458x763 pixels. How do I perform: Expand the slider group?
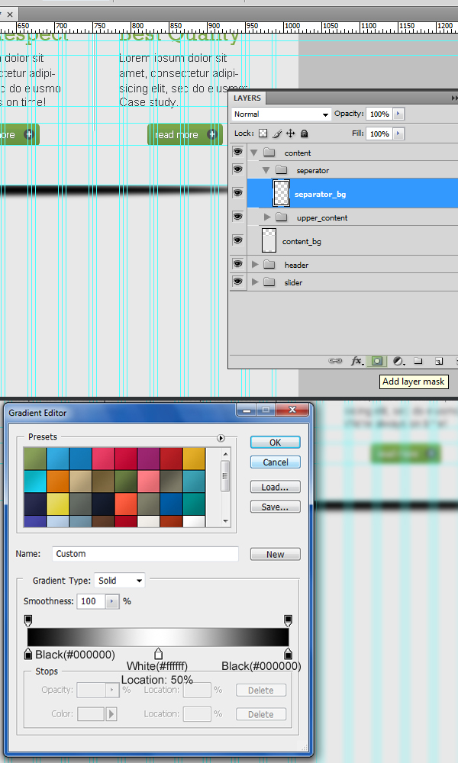(x=255, y=282)
